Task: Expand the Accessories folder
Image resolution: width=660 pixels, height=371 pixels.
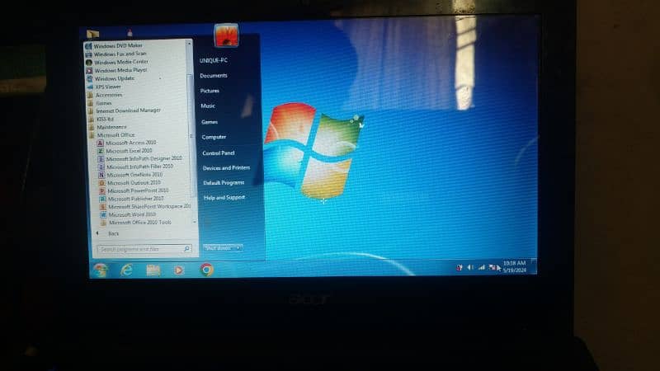Action: [x=108, y=95]
